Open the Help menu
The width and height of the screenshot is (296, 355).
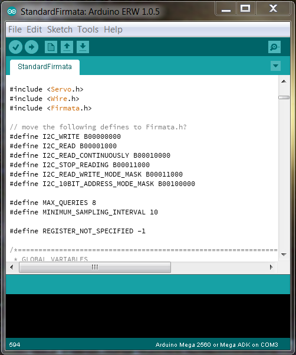tap(113, 30)
